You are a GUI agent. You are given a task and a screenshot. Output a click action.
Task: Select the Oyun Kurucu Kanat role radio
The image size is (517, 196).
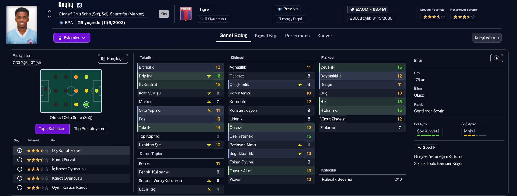[x=20, y=187]
